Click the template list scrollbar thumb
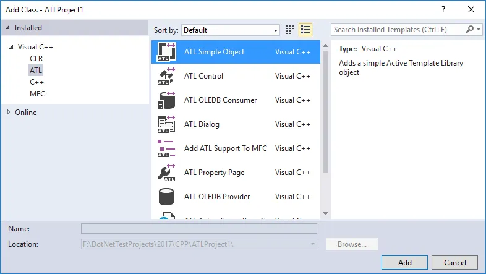The height and width of the screenshot is (274, 486). click(325, 111)
